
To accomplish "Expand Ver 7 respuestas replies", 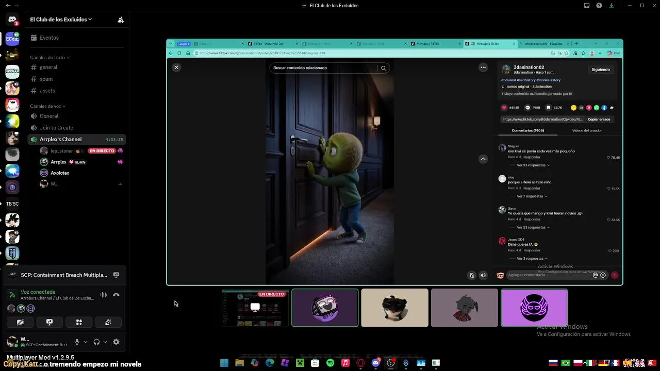I will [532, 196].
